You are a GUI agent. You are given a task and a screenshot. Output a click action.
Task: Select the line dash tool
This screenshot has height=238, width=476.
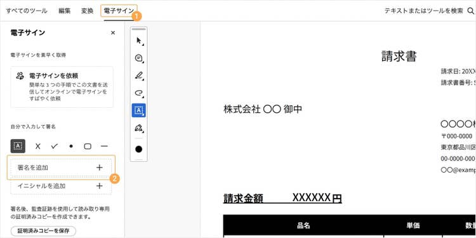coord(105,147)
